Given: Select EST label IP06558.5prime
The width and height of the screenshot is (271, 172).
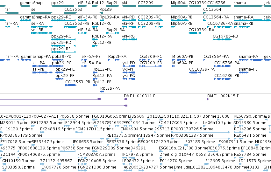Looking at the screenshot, I should click(x=74, y=116).
